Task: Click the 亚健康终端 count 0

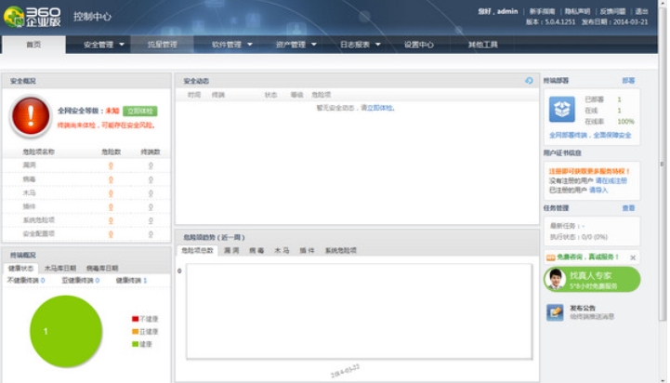Action: coord(98,281)
